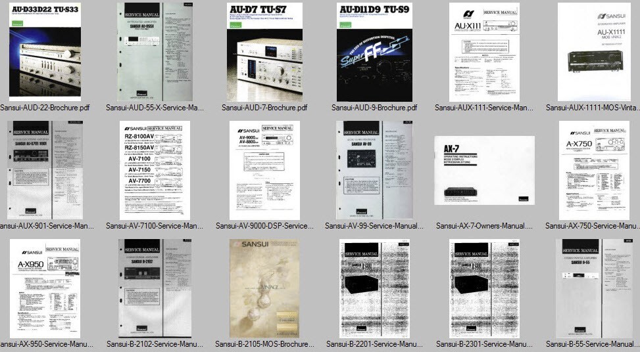Click the Sansui-AX-950-Service-Manu... file name
The width and height of the screenshot is (640, 352).
point(47,344)
